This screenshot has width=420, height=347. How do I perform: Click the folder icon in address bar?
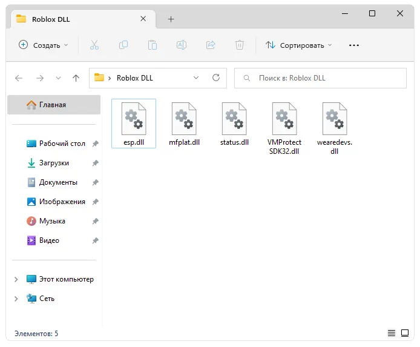point(99,78)
